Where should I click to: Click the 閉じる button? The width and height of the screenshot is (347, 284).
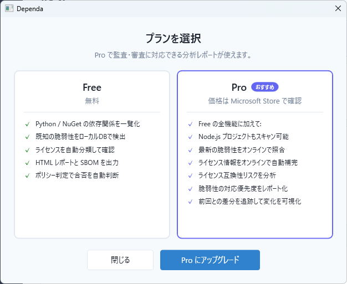pyautogui.click(x=120, y=260)
